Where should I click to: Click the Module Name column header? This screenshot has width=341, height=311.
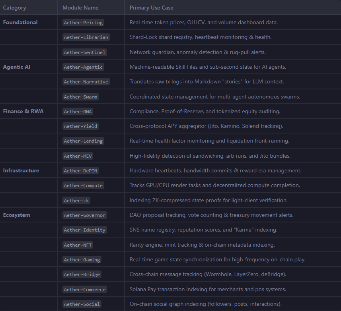tap(80, 8)
